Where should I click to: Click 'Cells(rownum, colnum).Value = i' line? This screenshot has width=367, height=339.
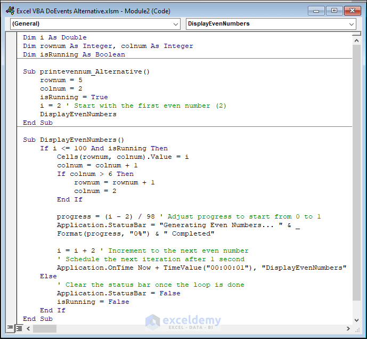[x=123, y=157]
